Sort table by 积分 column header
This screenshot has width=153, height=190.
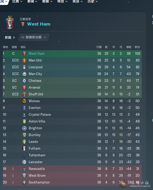pos(137,47)
